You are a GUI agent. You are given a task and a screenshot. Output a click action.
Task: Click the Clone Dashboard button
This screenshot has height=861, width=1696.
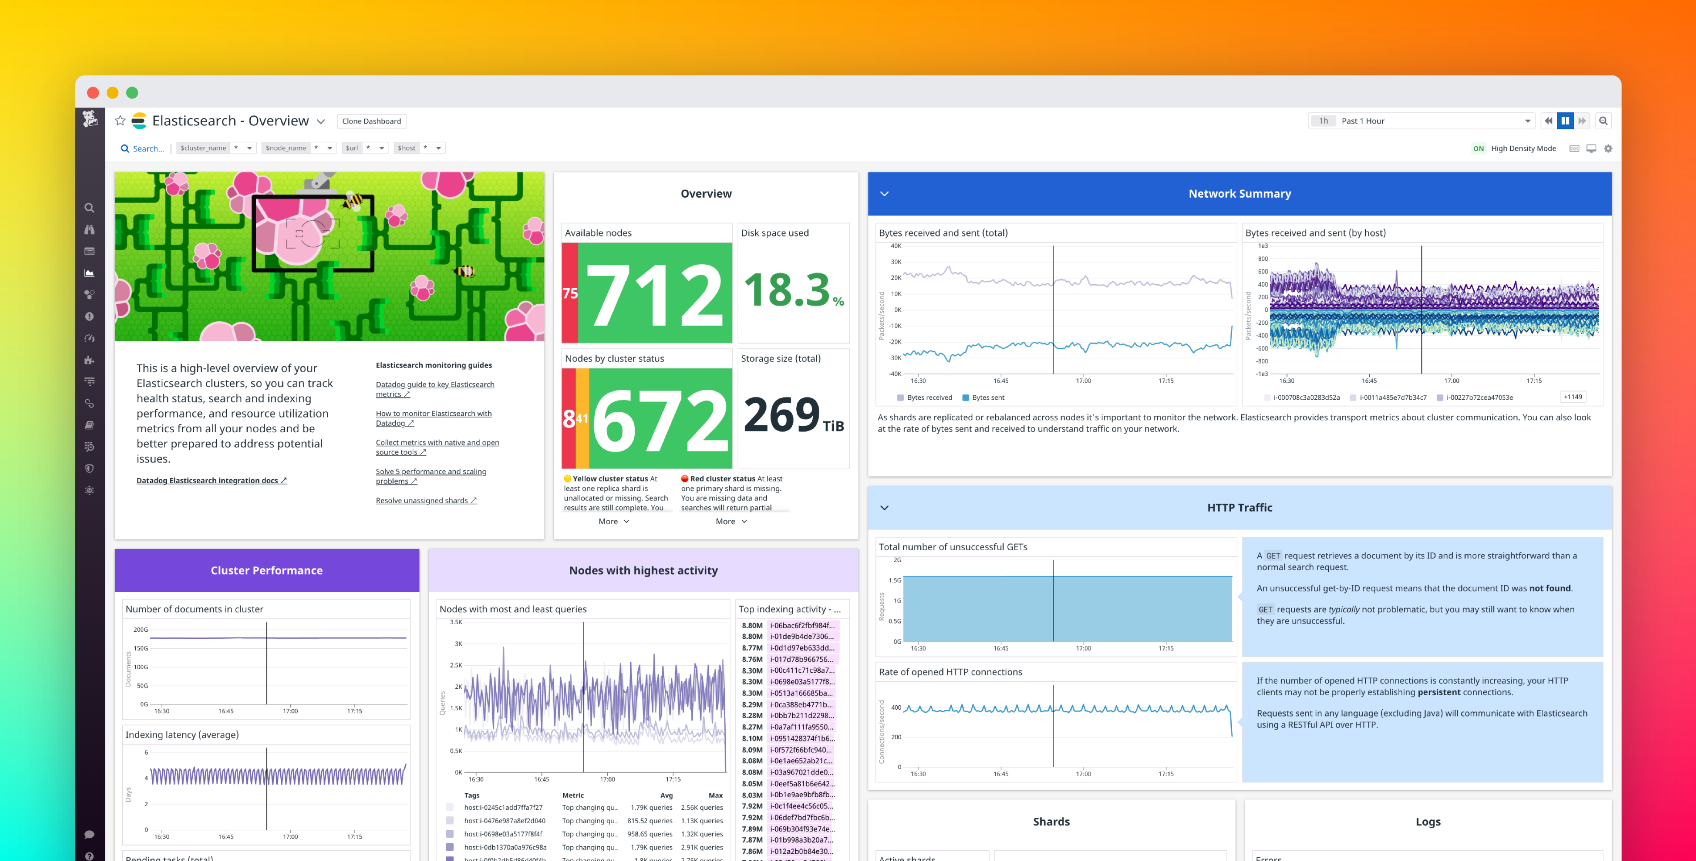[x=371, y=120]
